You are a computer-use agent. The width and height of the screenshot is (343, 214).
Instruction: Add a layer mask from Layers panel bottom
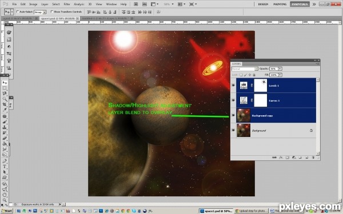click(288, 158)
